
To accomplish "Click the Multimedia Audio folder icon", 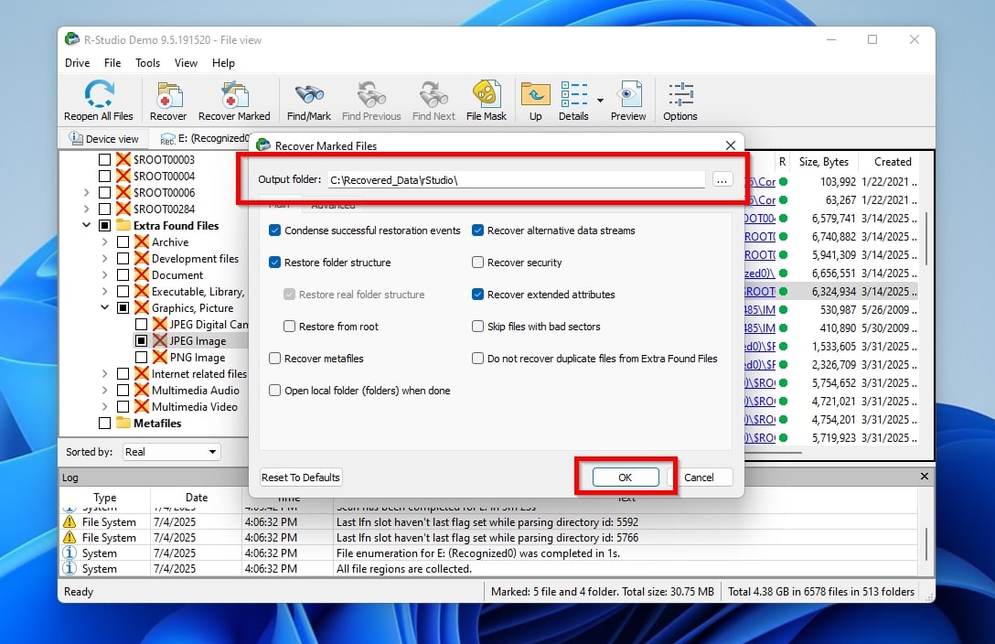I will point(142,391).
